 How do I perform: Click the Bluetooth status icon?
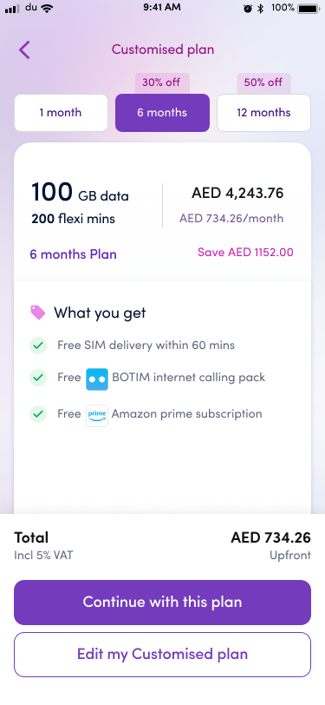click(x=260, y=8)
